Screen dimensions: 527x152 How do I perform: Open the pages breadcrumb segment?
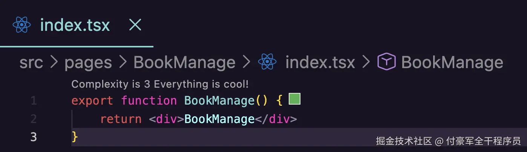coord(88,62)
